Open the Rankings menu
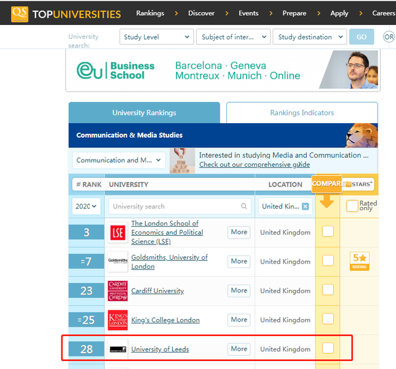The image size is (396, 369). click(x=150, y=13)
